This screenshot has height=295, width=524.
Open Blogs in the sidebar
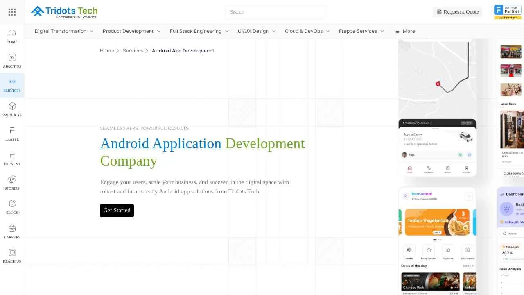point(12,207)
